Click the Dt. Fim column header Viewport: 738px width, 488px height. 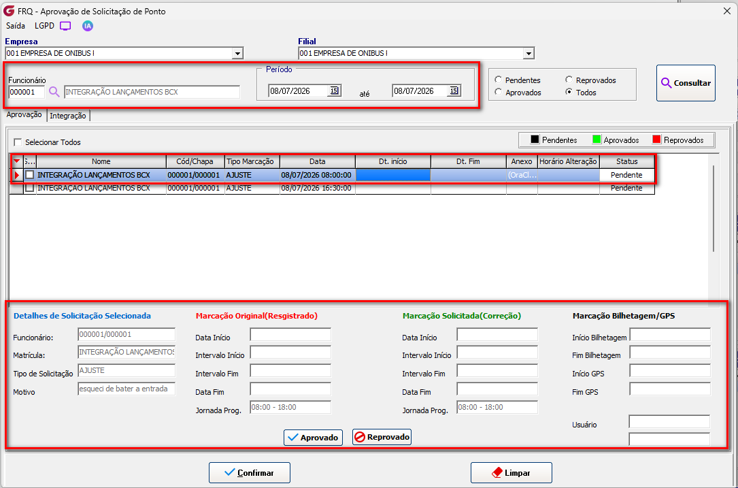coord(469,161)
